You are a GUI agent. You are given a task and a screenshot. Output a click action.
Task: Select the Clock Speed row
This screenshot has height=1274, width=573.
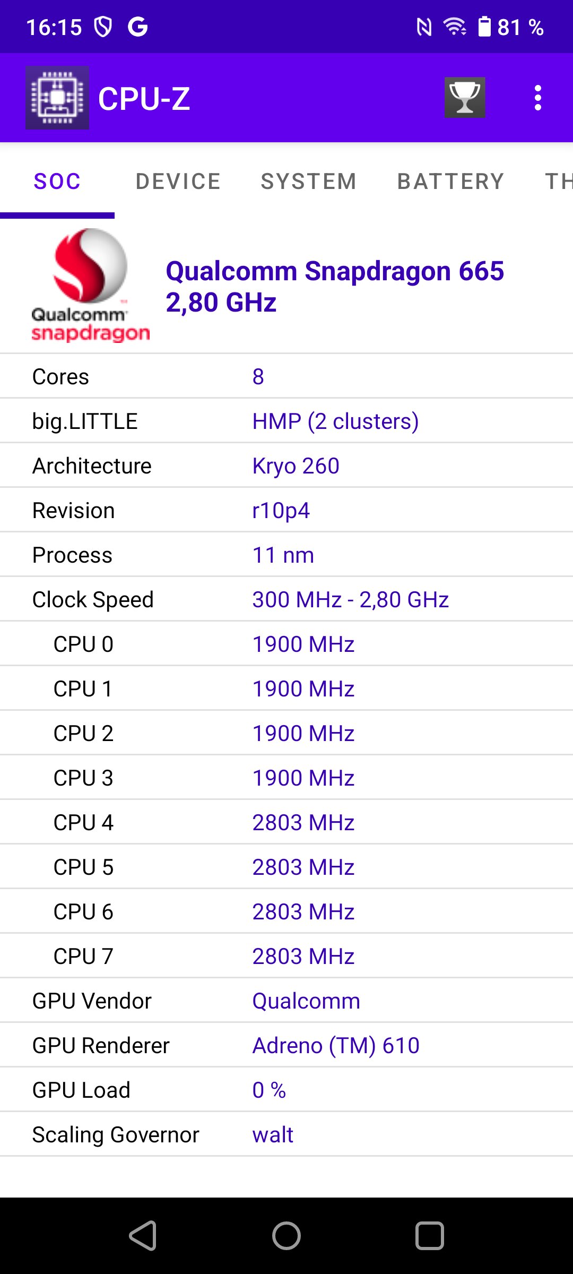pyautogui.click(x=286, y=599)
